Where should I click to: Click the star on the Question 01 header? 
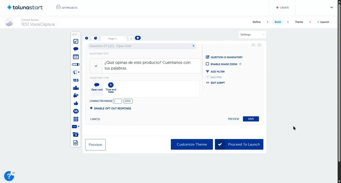pyautogui.click(x=194, y=46)
